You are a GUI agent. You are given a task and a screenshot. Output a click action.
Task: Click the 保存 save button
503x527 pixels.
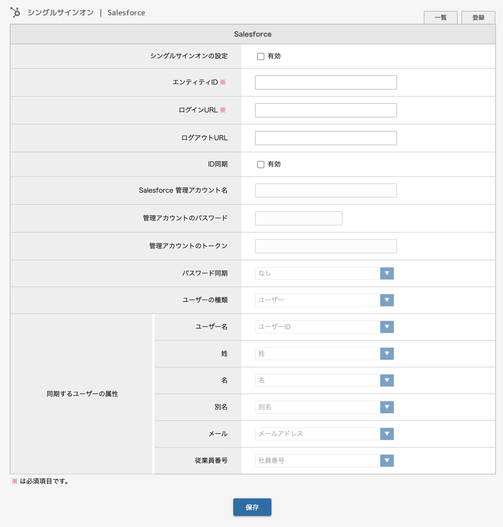[252, 507]
